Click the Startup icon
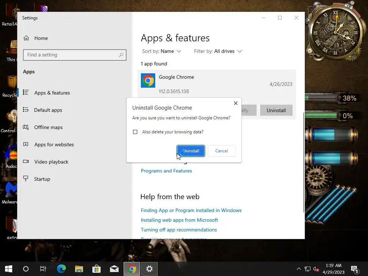This screenshot has width=368, height=276. [x=26, y=179]
